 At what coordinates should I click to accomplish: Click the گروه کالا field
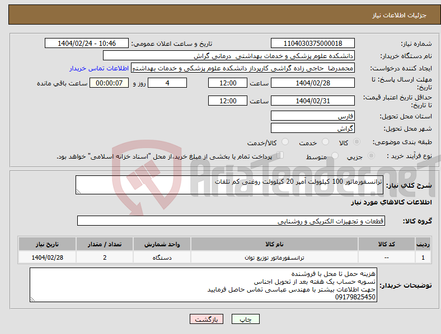(x=231, y=221)
